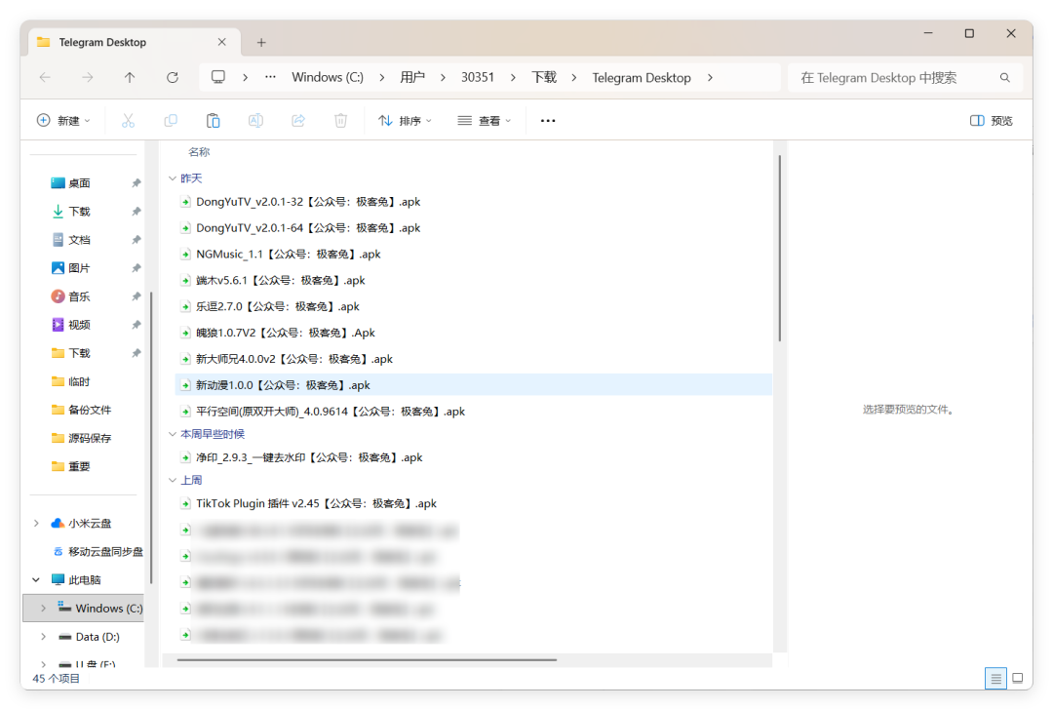Collapse the 上周 file group
The image size is (1053, 710).
tap(173, 480)
